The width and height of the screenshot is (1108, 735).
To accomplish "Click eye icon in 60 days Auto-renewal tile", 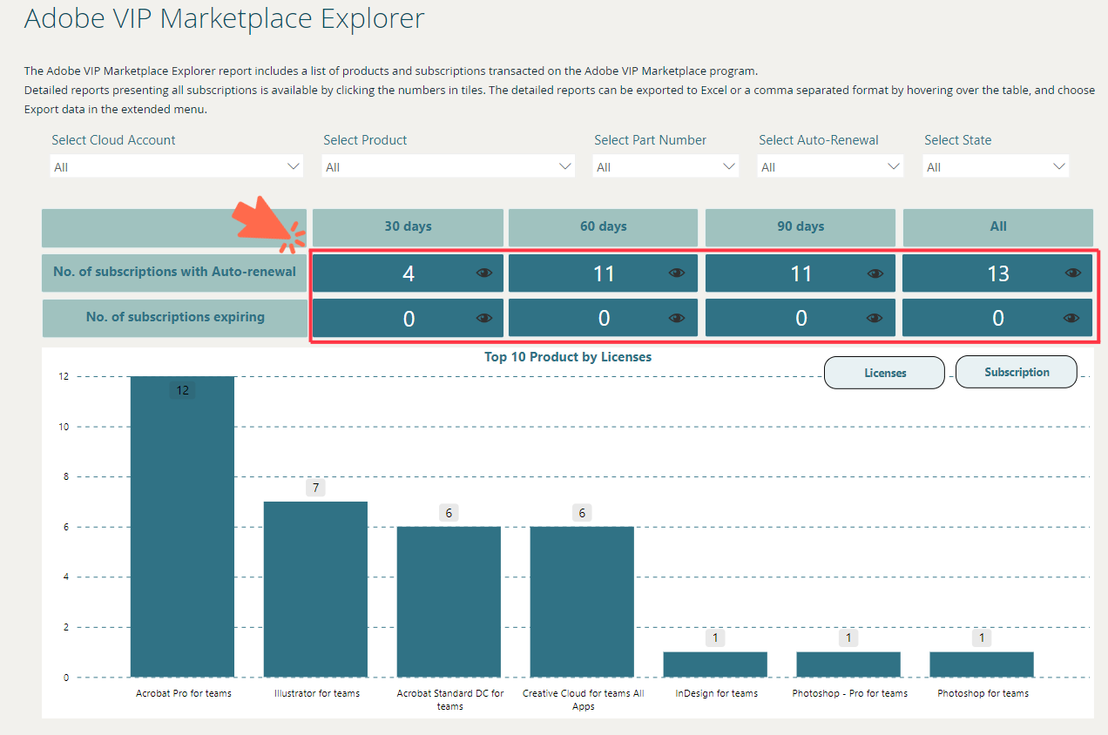I will [x=677, y=273].
